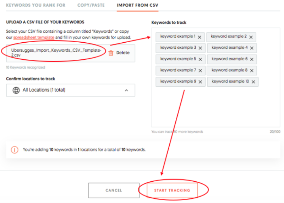Click the Cancel button
This screenshot has width=284, height=203.
(x=114, y=190)
